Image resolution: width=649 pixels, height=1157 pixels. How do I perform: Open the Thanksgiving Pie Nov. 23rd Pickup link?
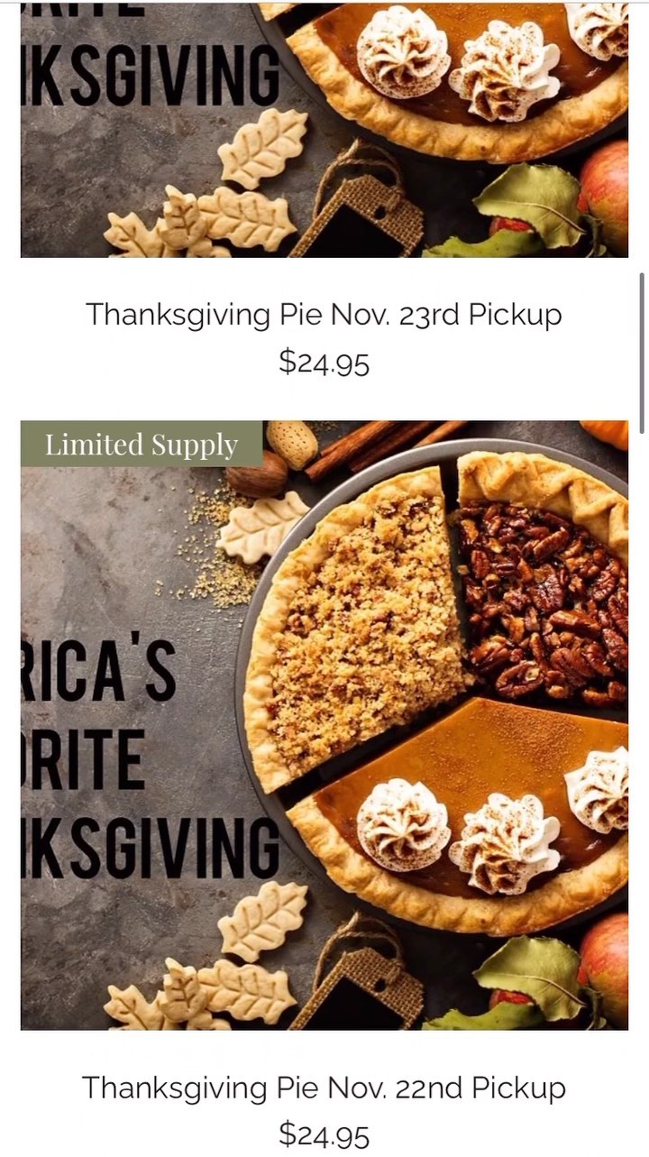(x=324, y=315)
